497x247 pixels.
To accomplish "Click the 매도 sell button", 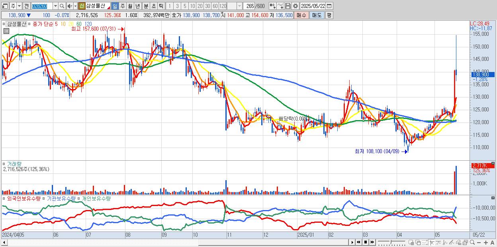I will tap(317, 15).
